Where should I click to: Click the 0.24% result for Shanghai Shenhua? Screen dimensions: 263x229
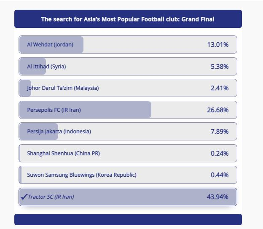[220, 154]
